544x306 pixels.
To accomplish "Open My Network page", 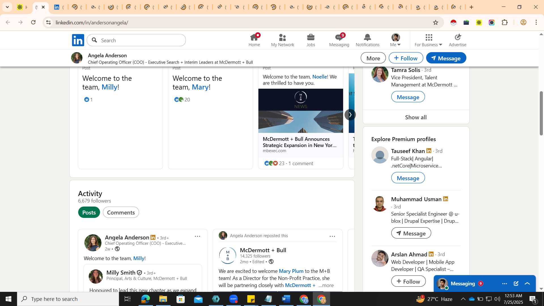I will point(282,40).
